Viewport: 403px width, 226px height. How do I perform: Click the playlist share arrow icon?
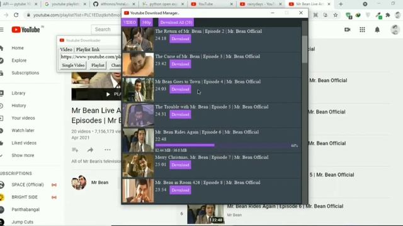(90, 150)
